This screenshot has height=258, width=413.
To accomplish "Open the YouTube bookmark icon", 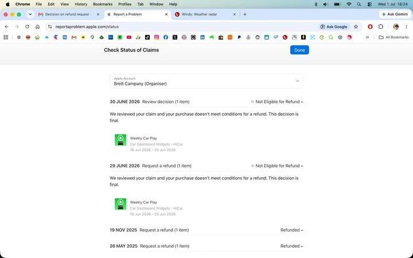I will (129, 37).
